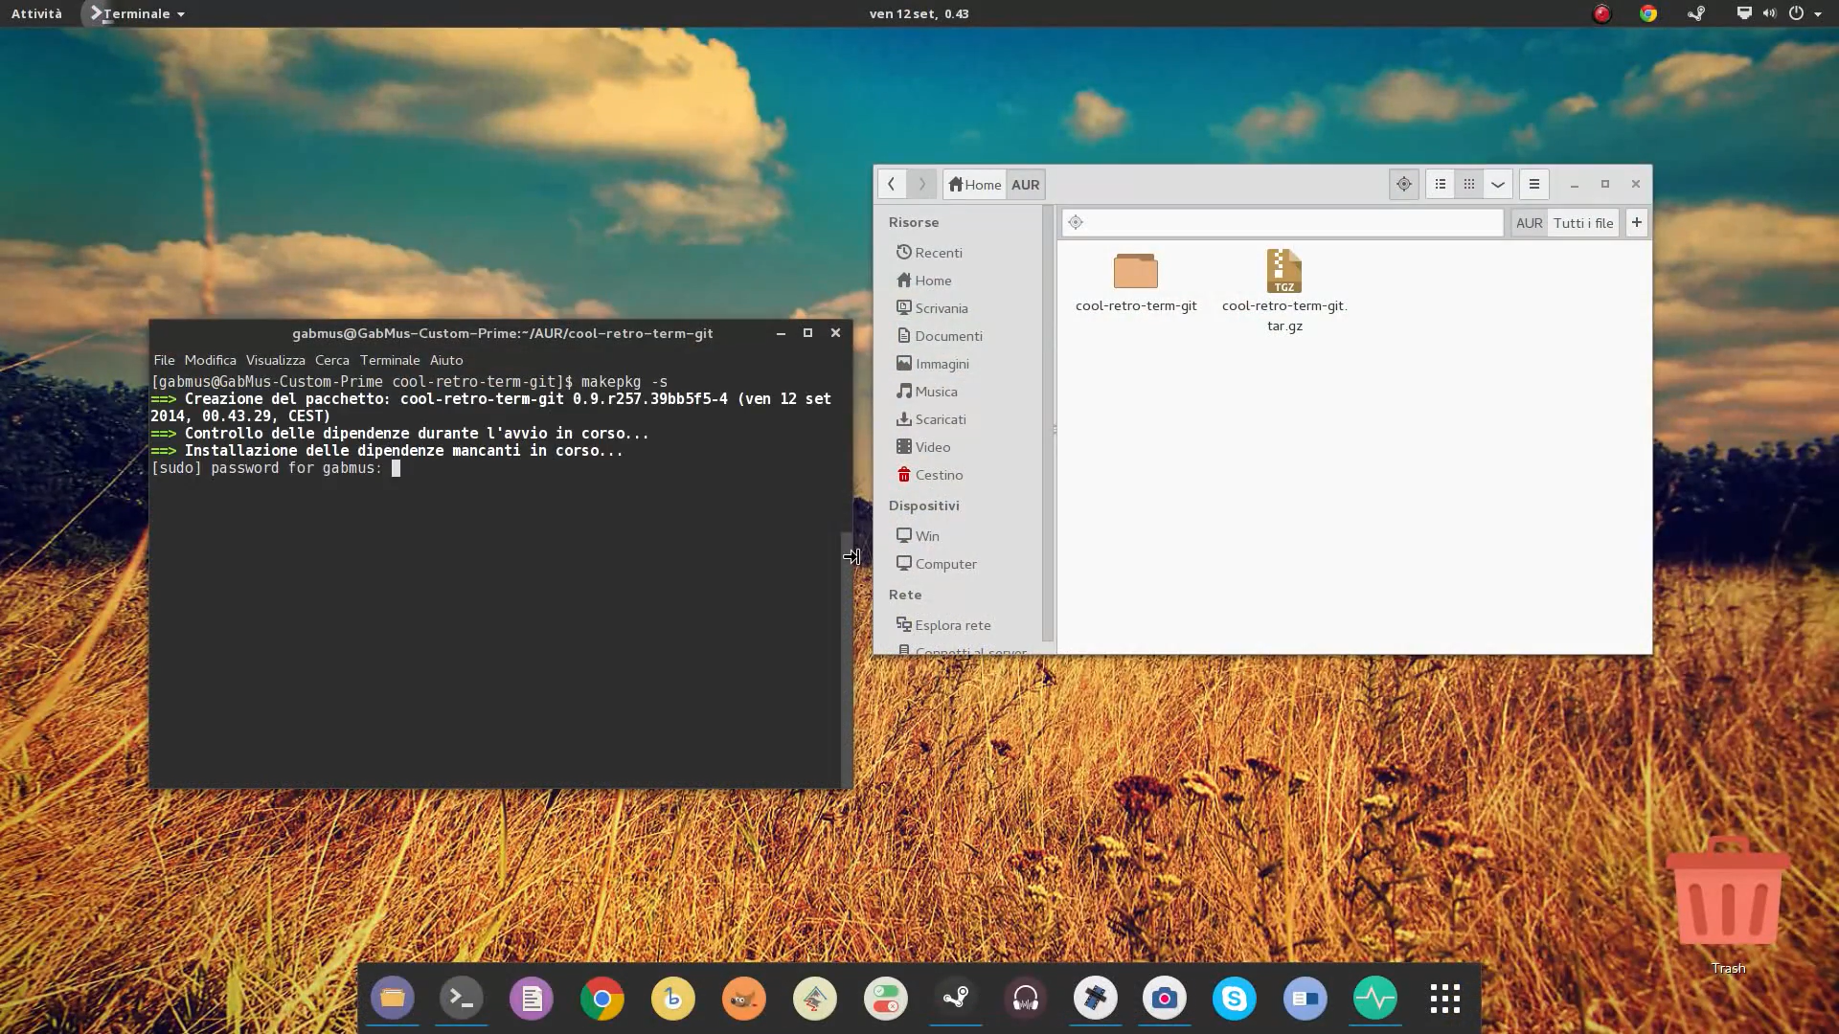
Task: Click the Steam tray icon in top panel
Action: pos(1696,13)
